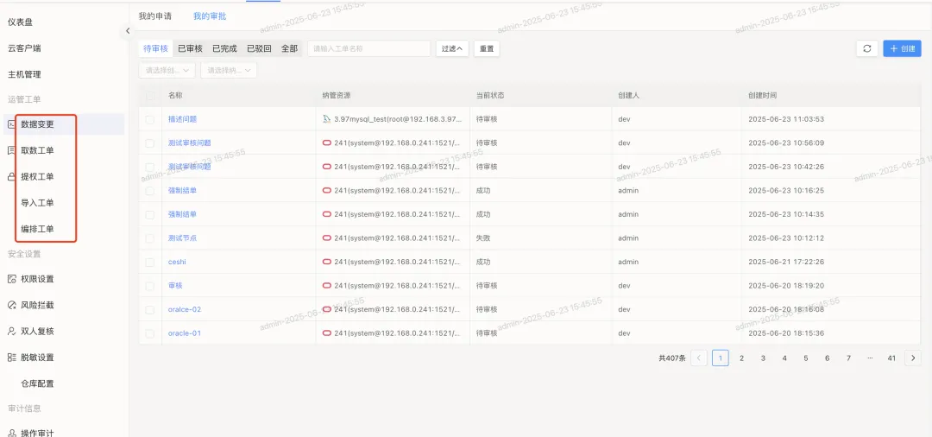Viewport: 932px width, 437px height.
Task: Open 仓库配置 in the sidebar
Action: click(x=37, y=383)
